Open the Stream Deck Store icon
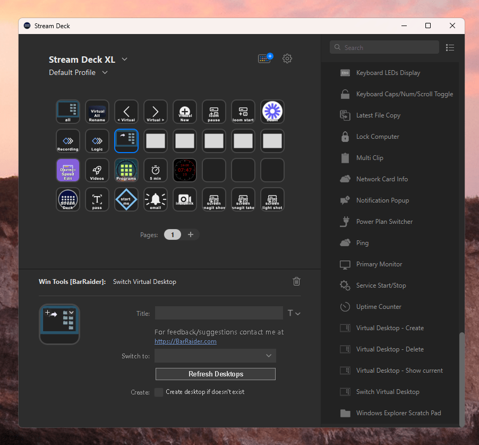 pyautogui.click(x=265, y=58)
